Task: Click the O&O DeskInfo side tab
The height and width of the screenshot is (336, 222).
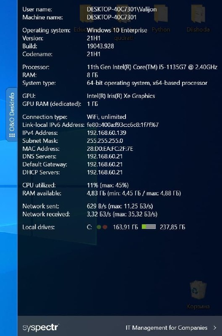Action: (12, 114)
